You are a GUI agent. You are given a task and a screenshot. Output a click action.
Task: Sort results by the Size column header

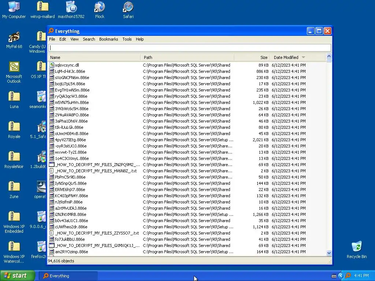click(x=252, y=57)
